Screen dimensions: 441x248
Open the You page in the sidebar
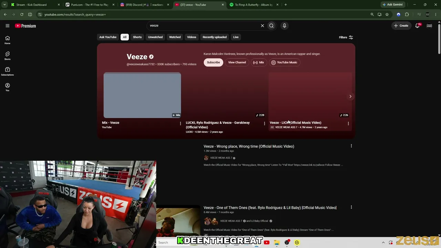click(x=7, y=87)
